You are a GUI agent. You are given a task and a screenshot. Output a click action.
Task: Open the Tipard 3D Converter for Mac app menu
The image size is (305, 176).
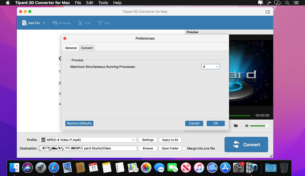click(x=42, y=3)
